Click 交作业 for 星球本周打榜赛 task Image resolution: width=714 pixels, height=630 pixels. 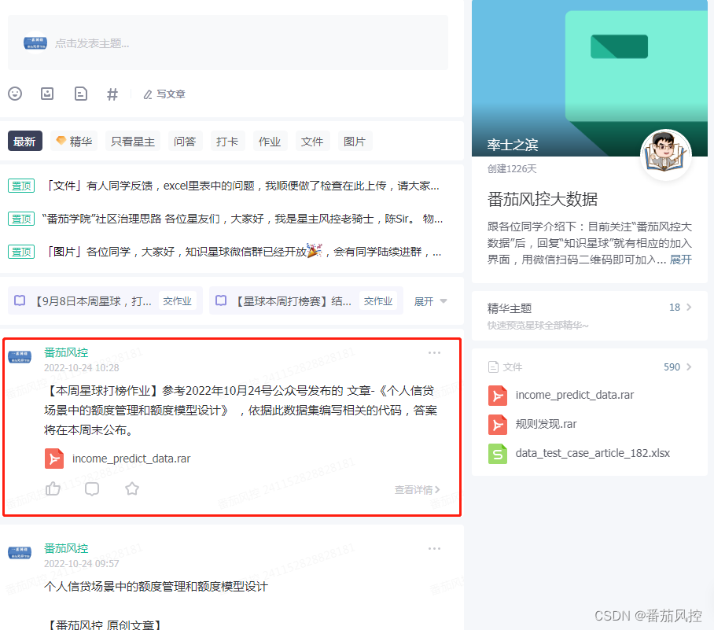(378, 301)
